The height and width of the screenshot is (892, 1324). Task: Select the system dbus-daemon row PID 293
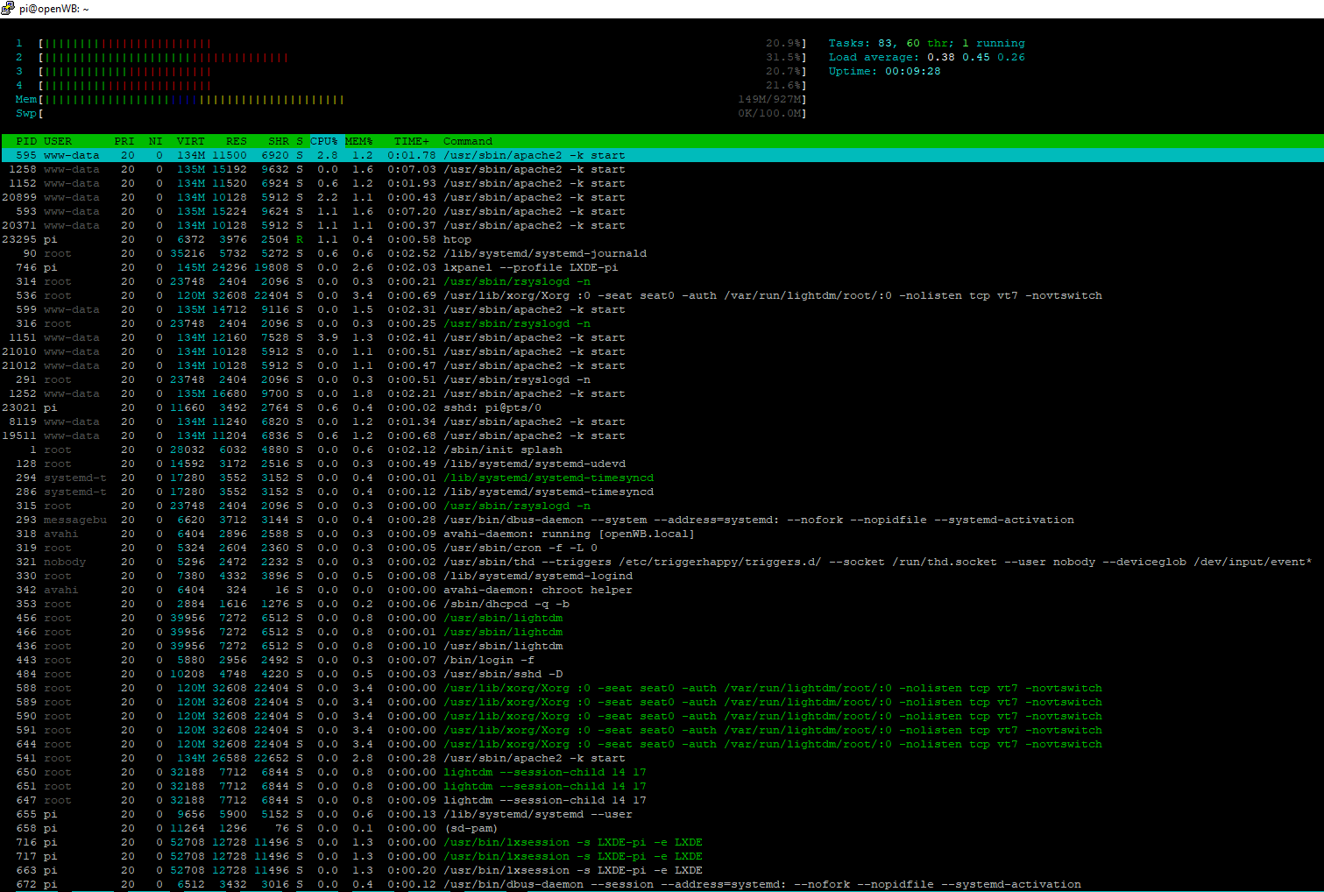(662, 520)
